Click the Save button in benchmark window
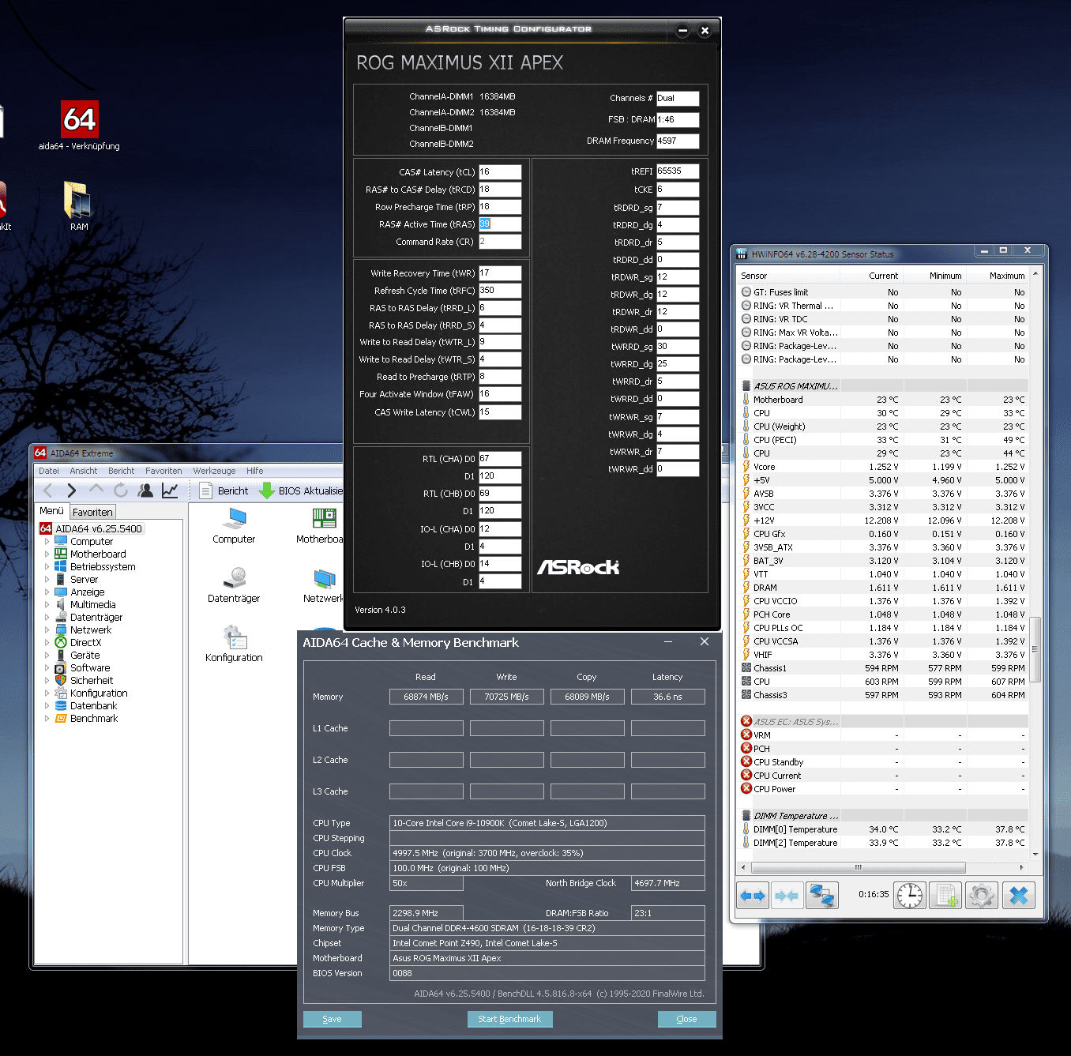 point(333,1019)
